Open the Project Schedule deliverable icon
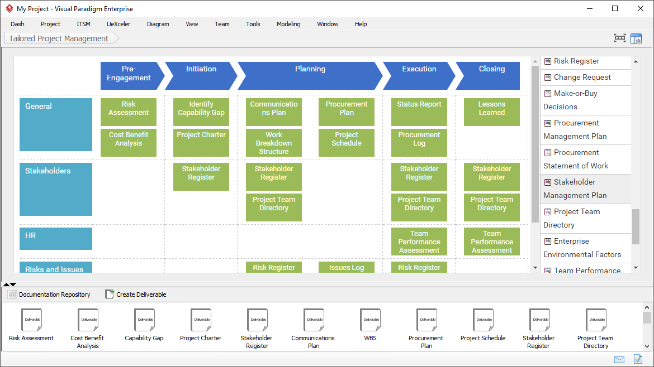654x367 pixels. click(483, 320)
